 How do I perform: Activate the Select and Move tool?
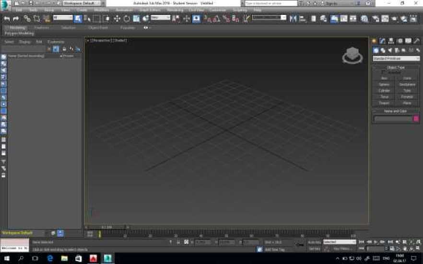pos(117,19)
